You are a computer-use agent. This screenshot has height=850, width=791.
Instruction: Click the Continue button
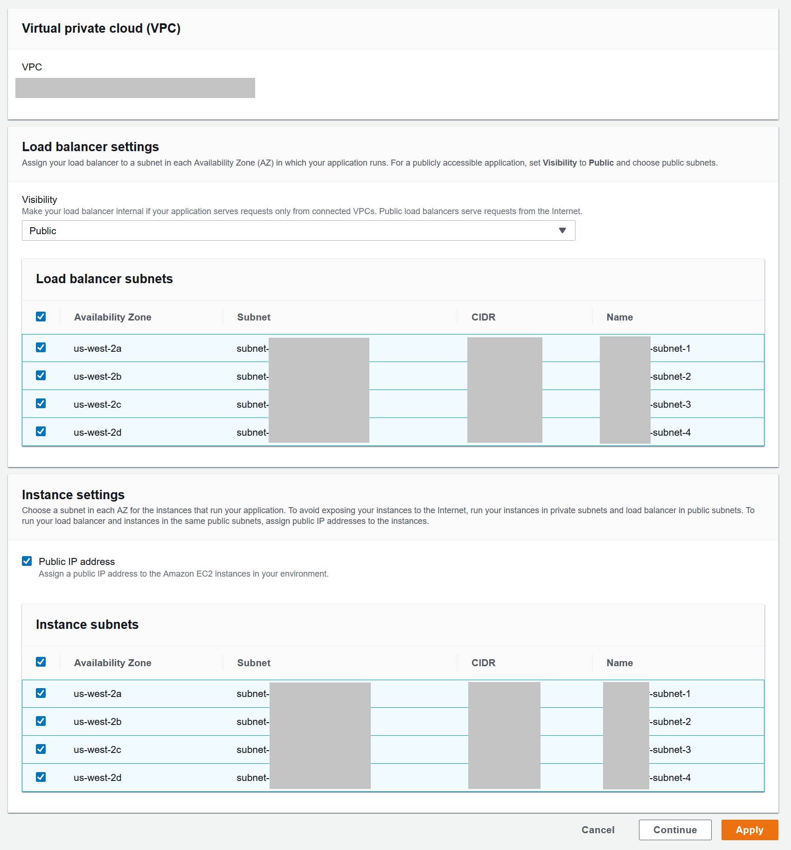[675, 830]
